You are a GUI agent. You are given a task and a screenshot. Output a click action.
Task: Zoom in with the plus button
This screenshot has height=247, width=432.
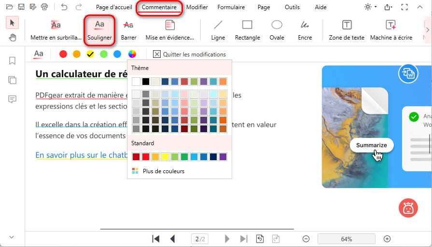click(x=387, y=239)
